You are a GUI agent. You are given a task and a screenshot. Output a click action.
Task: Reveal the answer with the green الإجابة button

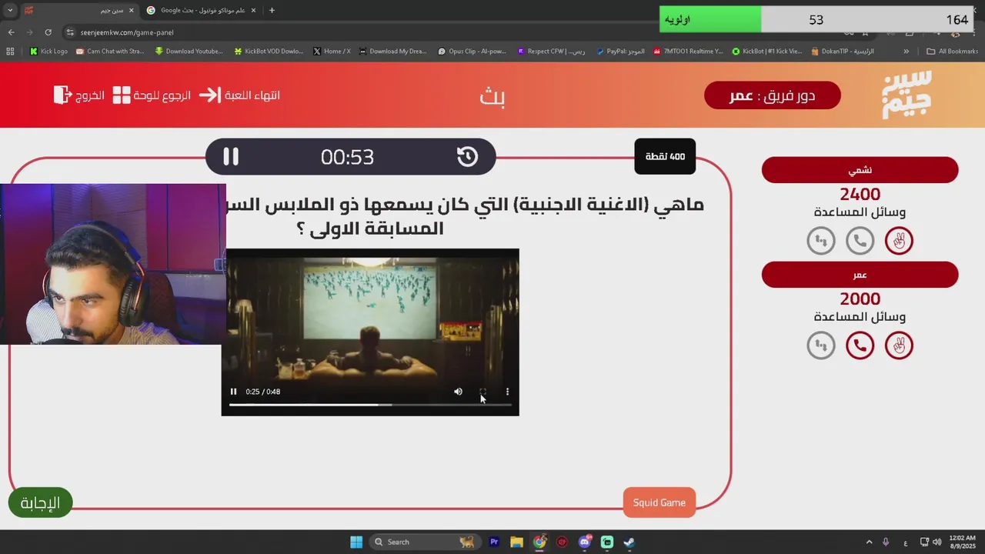point(40,502)
